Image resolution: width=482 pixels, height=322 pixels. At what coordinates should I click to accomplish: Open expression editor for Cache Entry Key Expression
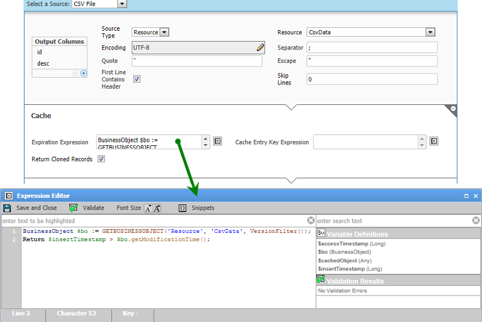(x=434, y=141)
